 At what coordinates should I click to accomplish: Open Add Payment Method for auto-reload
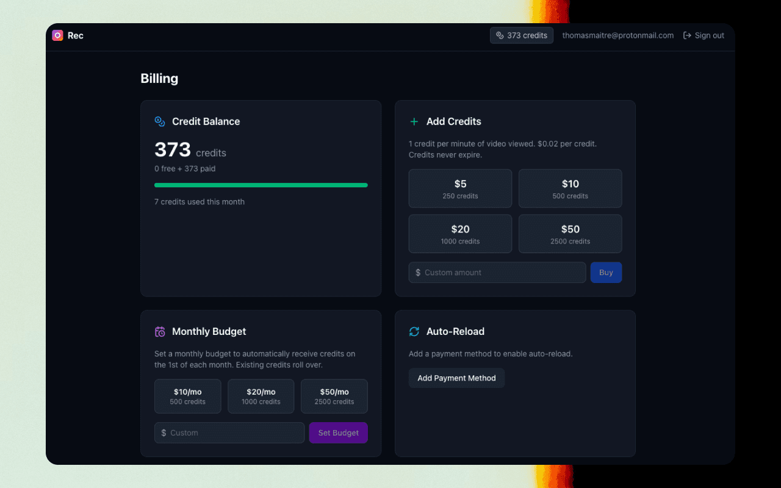point(456,378)
